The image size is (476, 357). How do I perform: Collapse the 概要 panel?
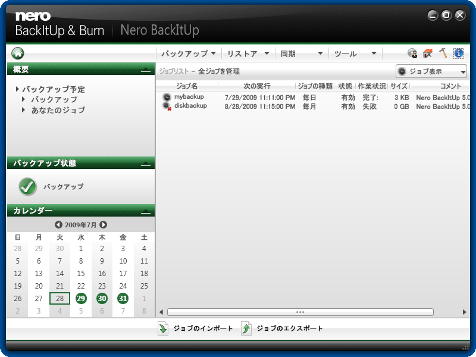tap(146, 70)
